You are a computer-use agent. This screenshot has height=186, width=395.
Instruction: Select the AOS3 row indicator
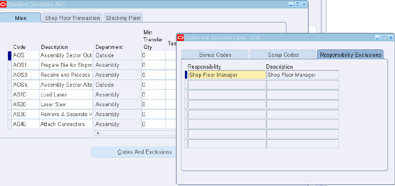[x=9, y=75]
